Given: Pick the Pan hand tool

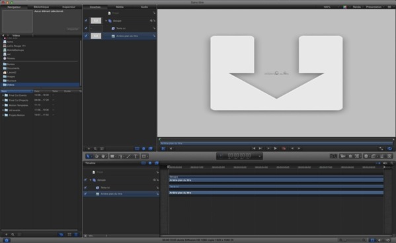Looking at the screenshot, I should click(x=103, y=156).
